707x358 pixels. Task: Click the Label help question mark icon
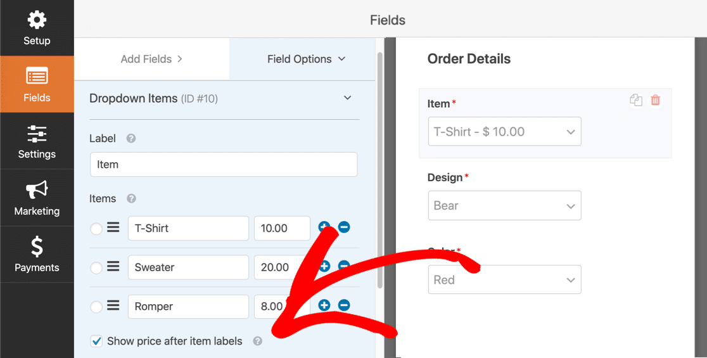point(131,138)
